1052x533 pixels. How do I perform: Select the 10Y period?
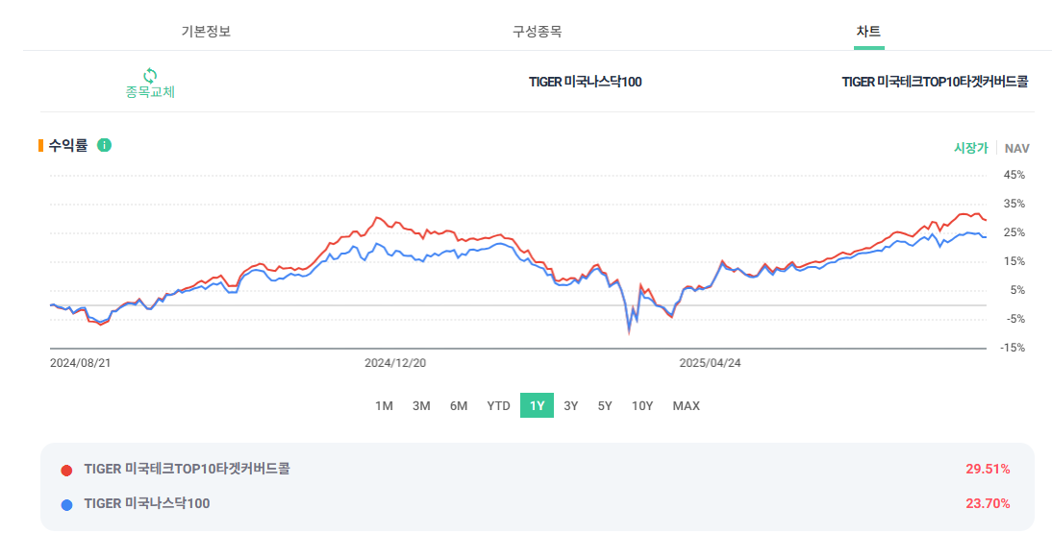tap(642, 405)
